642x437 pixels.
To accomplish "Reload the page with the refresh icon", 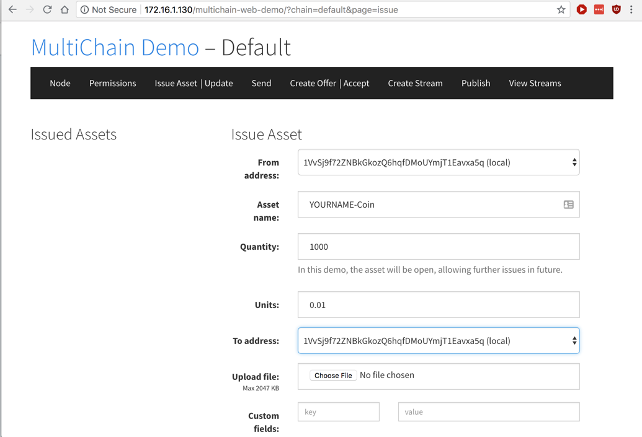I will click(x=47, y=10).
